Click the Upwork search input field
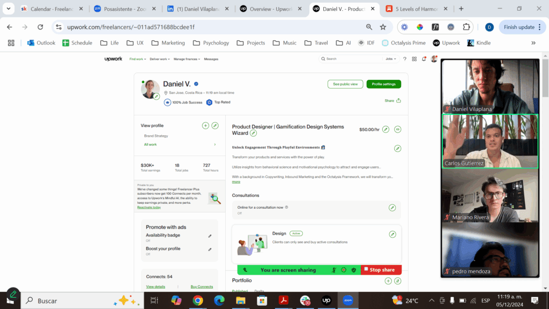Viewport: 549px width, 309px height. pos(351,59)
